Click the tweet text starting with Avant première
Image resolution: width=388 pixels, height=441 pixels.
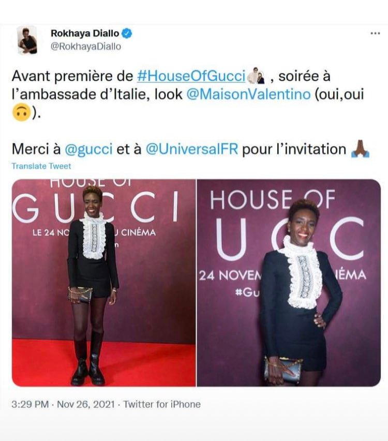(188, 94)
